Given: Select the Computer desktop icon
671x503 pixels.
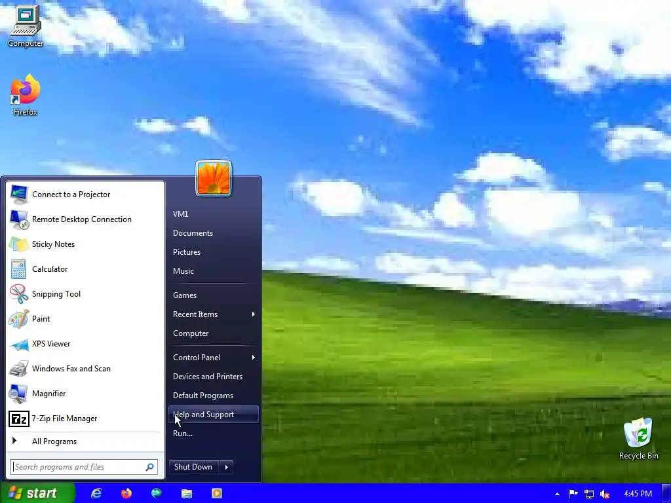Looking at the screenshot, I should (26, 26).
